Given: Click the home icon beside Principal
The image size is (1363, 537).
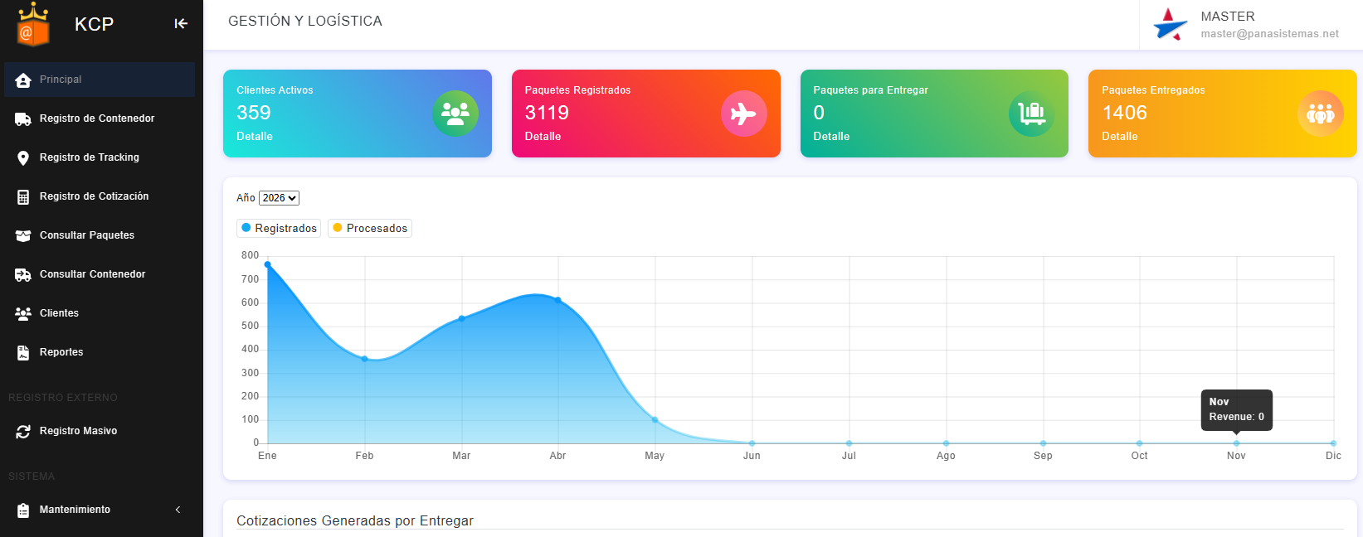Looking at the screenshot, I should click(x=23, y=80).
